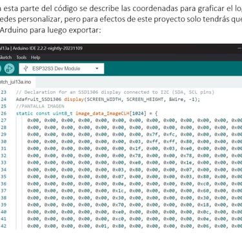Open the Help menu

pyautogui.click(x=35, y=58)
